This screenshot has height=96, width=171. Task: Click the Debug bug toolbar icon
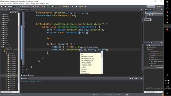49,6
